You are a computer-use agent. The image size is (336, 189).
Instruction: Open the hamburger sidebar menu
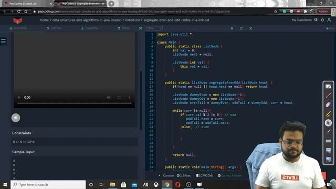point(3,41)
